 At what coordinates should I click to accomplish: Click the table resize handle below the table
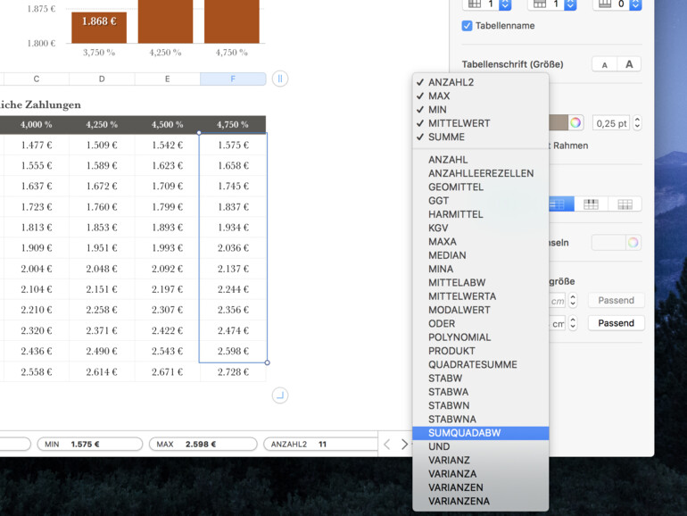coord(280,395)
